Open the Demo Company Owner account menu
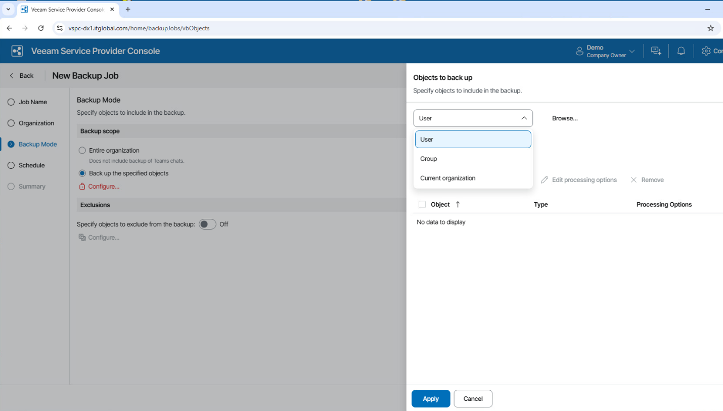Viewport: 723px width, 411px height. click(x=605, y=51)
